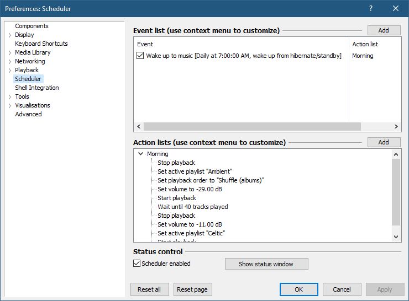Expand the Media Library tree node

(x=10, y=53)
